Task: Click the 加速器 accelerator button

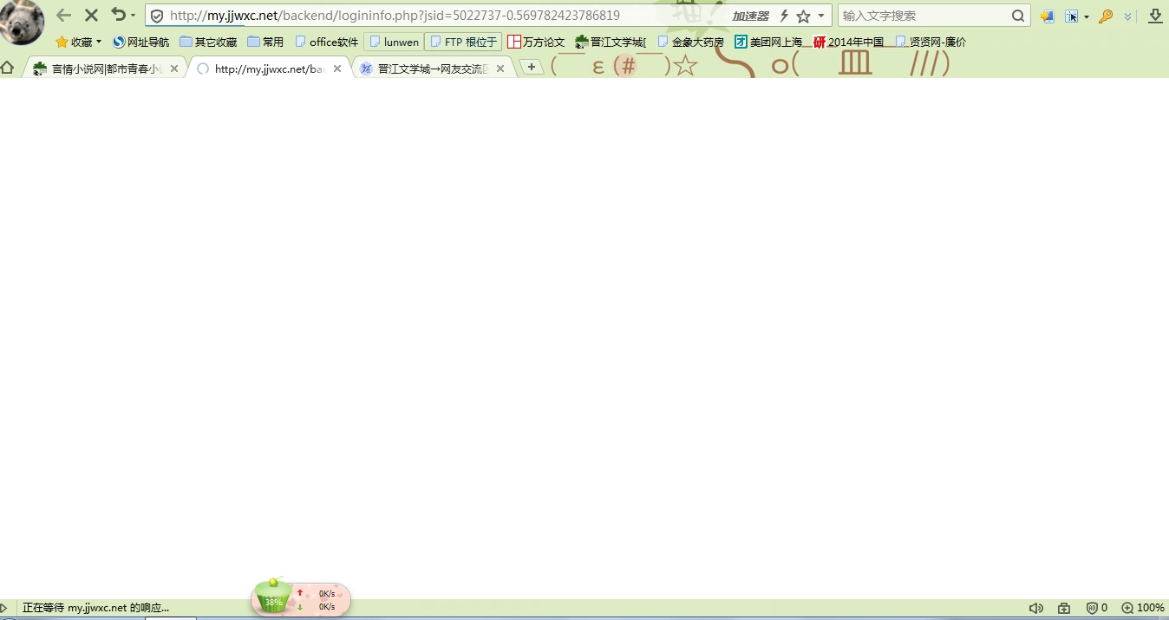Action: [x=750, y=16]
